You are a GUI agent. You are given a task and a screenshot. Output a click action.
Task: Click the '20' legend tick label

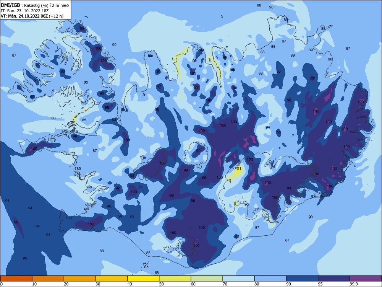[66, 284]
